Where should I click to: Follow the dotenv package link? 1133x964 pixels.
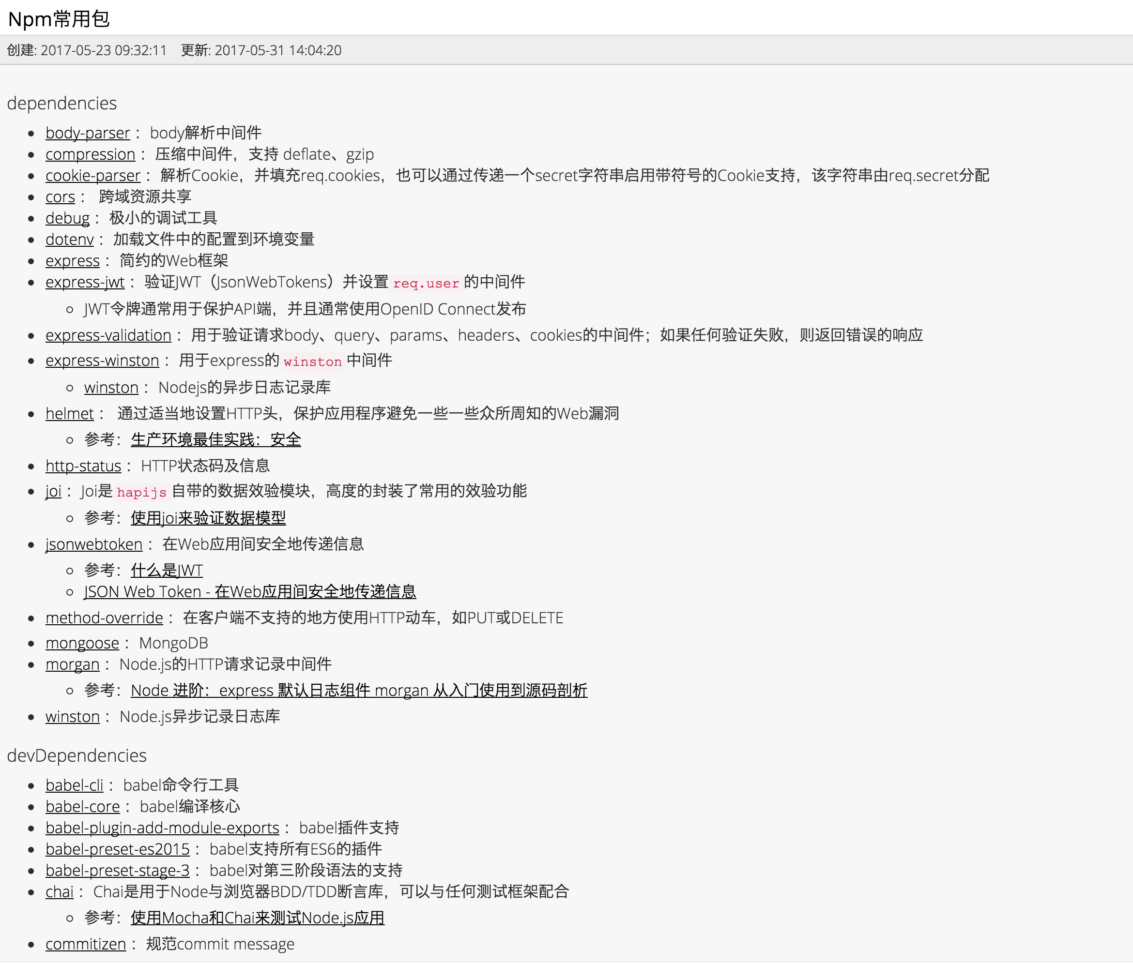click(69, 240)
